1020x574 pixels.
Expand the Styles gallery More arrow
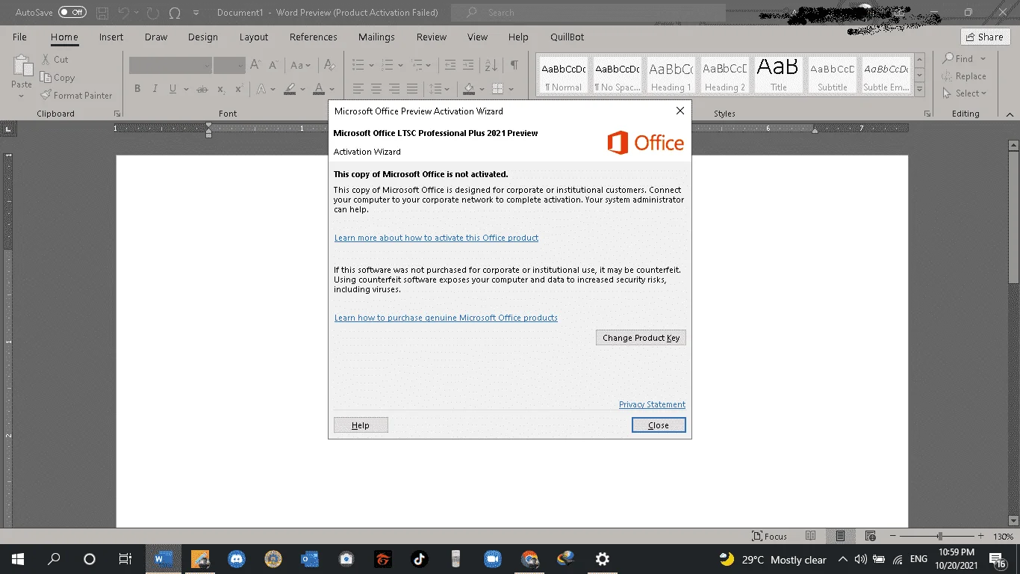pyautogui.click(x=920, y=90)
